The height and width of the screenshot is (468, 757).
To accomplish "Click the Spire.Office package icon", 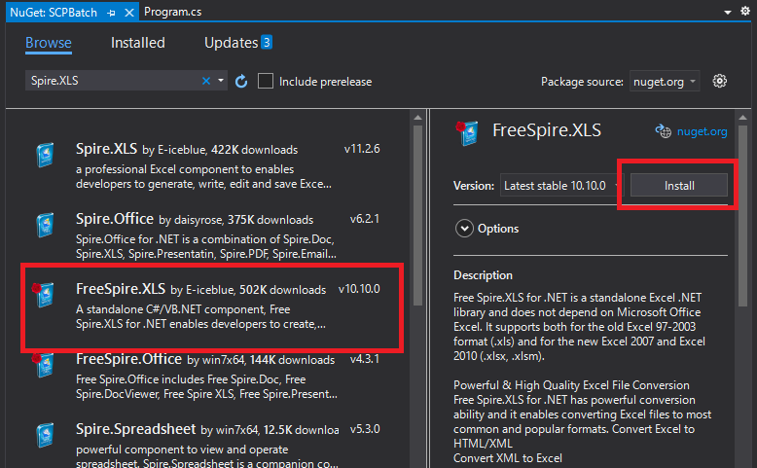I will [46, 225].
